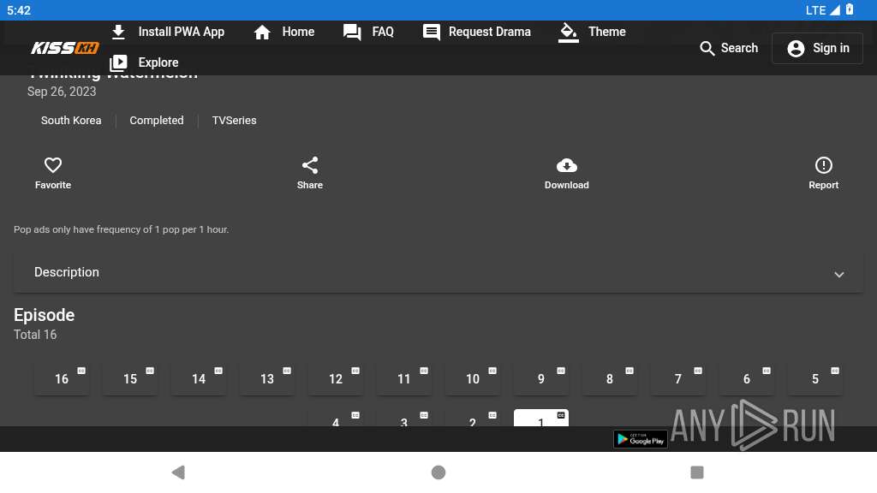Image resolution: width=877 pixels, height=493 pixels.
Task: Open the Home menu item
Action: point(284,32)
